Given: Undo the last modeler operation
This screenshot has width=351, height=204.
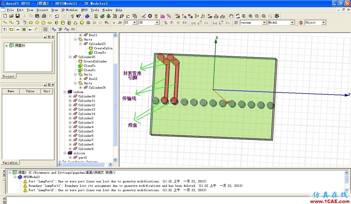Looking at the screenshot, I should [57, 16].
